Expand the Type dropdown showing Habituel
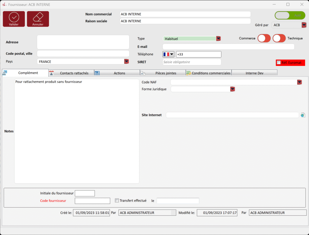The height and width of the screenshot is (235, 309). click(x=218, y=39)
